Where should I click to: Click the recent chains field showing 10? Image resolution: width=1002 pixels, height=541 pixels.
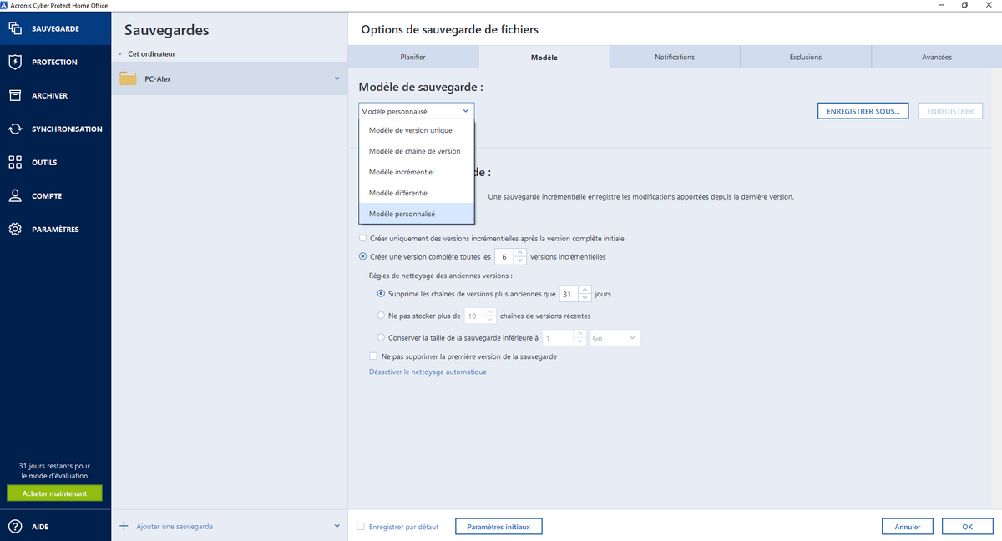[473, 316]
